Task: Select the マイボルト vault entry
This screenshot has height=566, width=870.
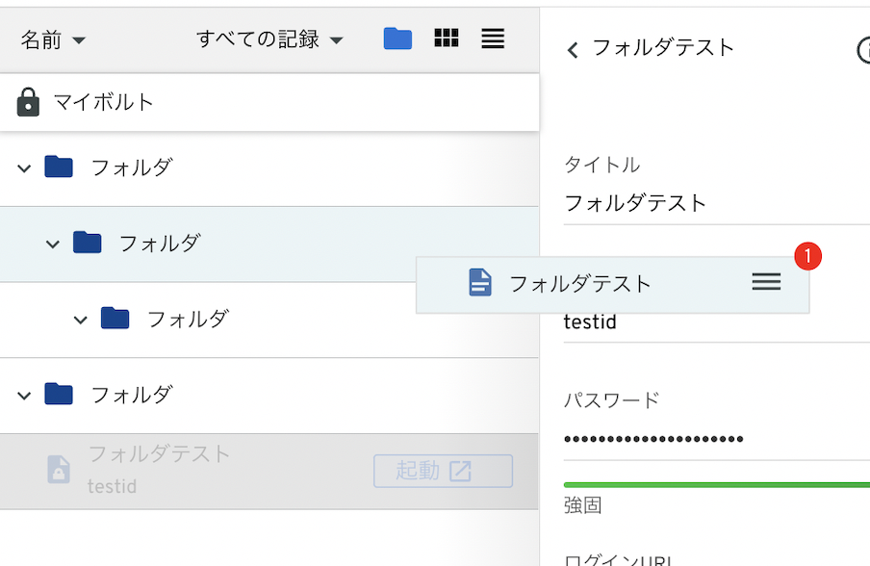Action: 103,102
